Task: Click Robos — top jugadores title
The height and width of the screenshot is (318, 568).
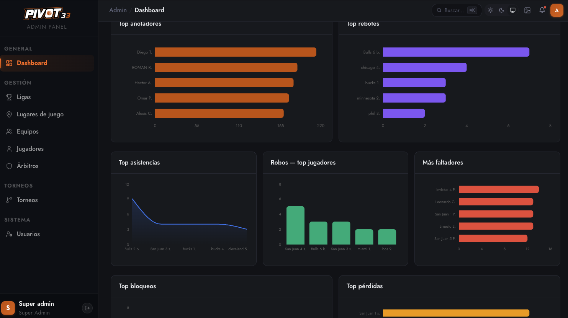Action: [x=303, y=163]
